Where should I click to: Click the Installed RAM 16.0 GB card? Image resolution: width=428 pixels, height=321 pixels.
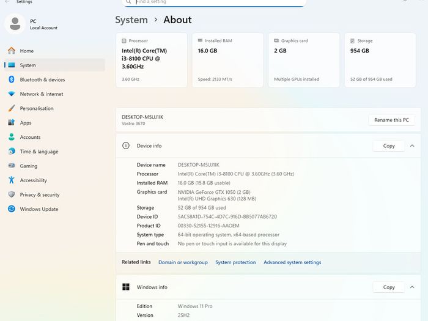227,60
